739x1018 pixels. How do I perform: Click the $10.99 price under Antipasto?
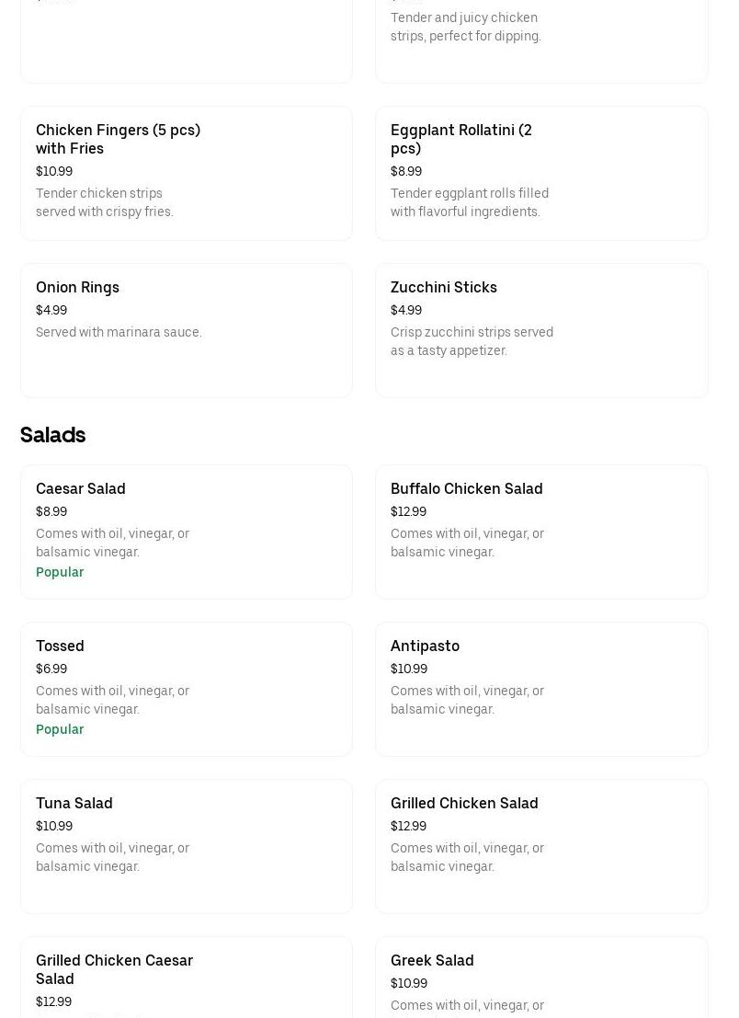[409, 669]
